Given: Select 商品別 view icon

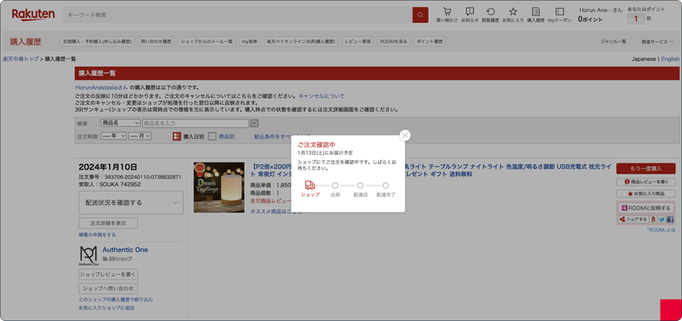Looking at the screenshot, I should (x=211, y=136).
